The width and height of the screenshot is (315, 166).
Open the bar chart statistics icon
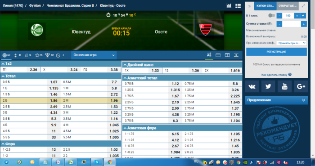coord(229,5)
